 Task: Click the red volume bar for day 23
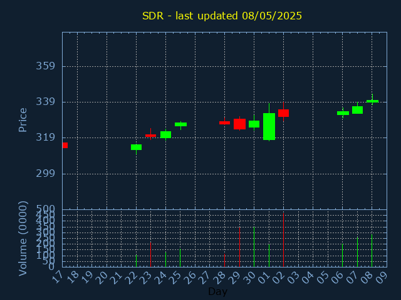coord(150,254)
